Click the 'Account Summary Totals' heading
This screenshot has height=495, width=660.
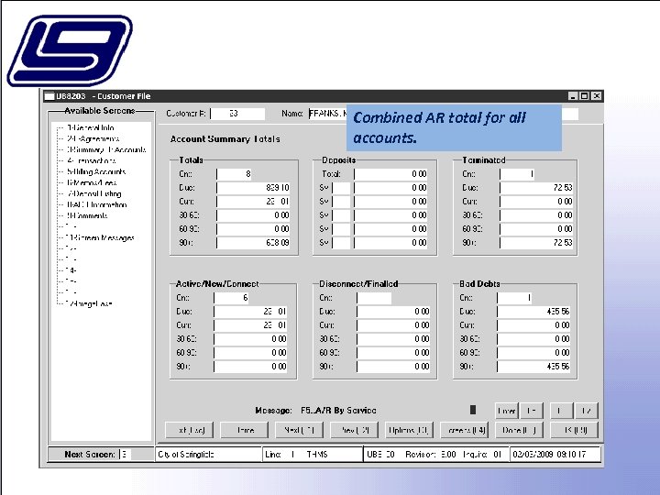pyautogui.click(x=225, y=139)
